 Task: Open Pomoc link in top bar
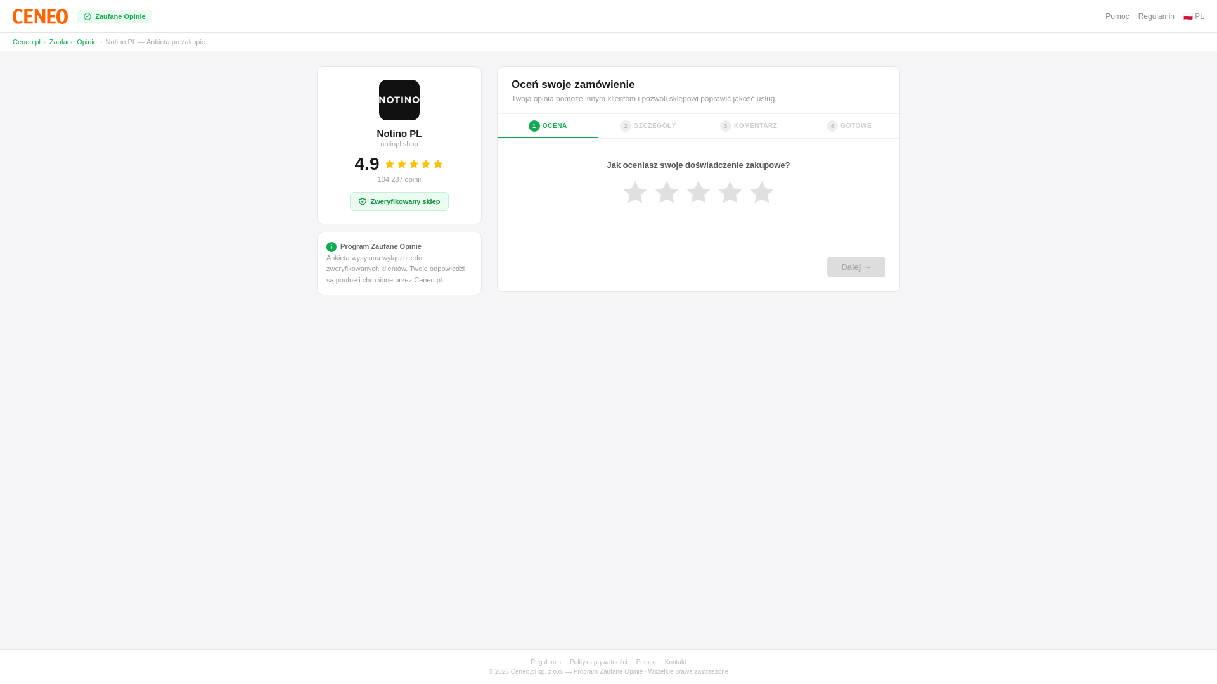(1117, 16)
